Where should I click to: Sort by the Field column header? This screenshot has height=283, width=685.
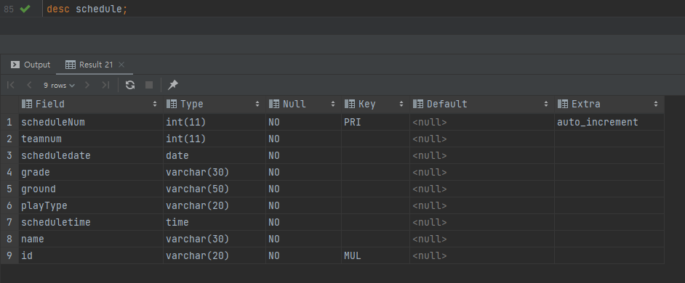(90, 104)
